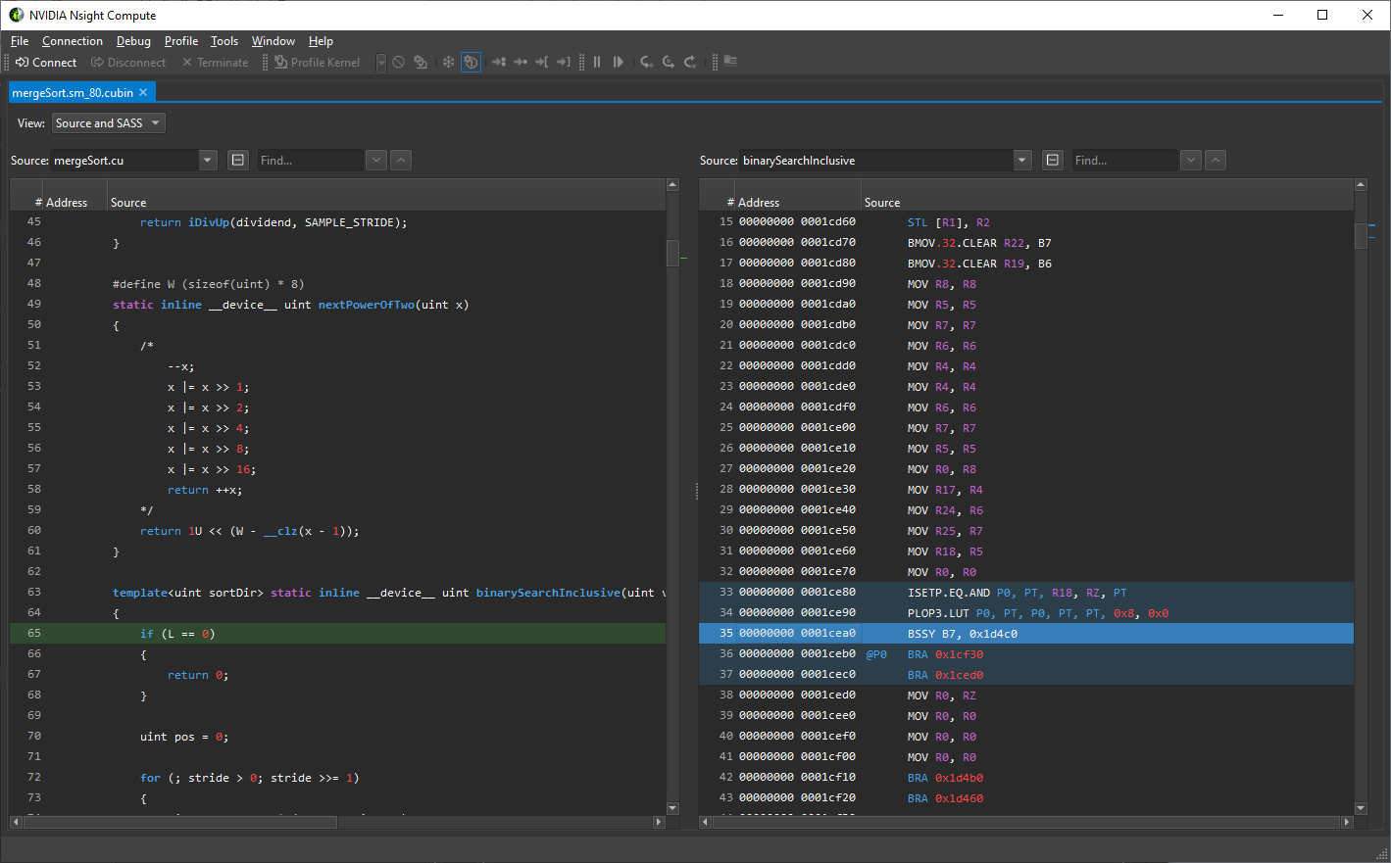Open the Connection menu

point(73,41)
